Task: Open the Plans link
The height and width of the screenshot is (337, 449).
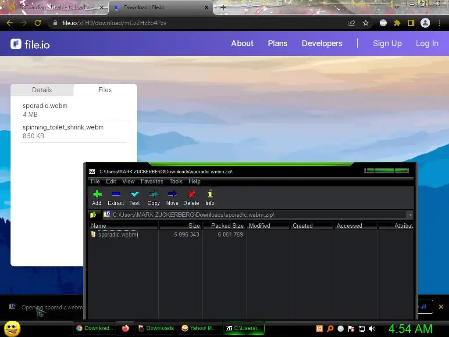Action: click(x=278, y=43)
